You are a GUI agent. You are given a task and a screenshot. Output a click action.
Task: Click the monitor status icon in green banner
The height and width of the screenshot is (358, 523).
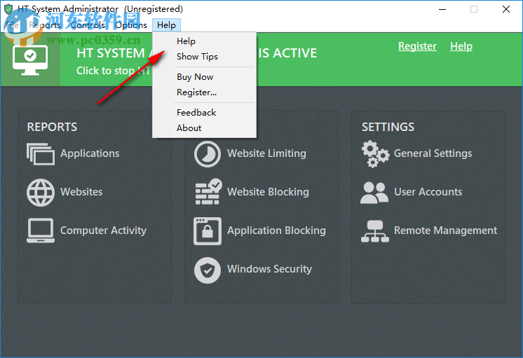(30, 60)
